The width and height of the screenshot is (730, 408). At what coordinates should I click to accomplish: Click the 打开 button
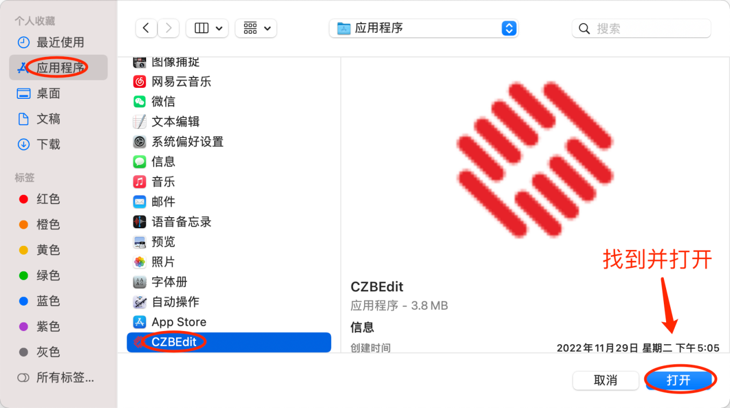[x=679, y=380]
